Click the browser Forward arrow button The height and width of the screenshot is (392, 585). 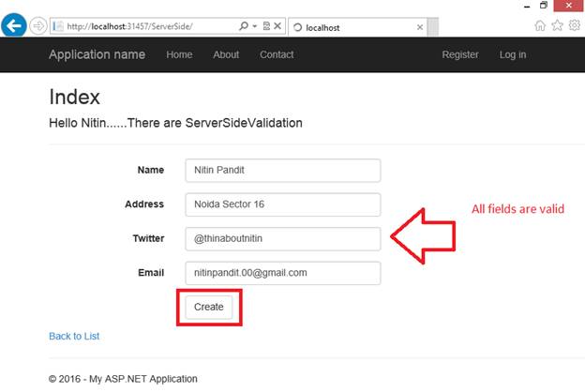pyautogui.click(x=37, y=25)
